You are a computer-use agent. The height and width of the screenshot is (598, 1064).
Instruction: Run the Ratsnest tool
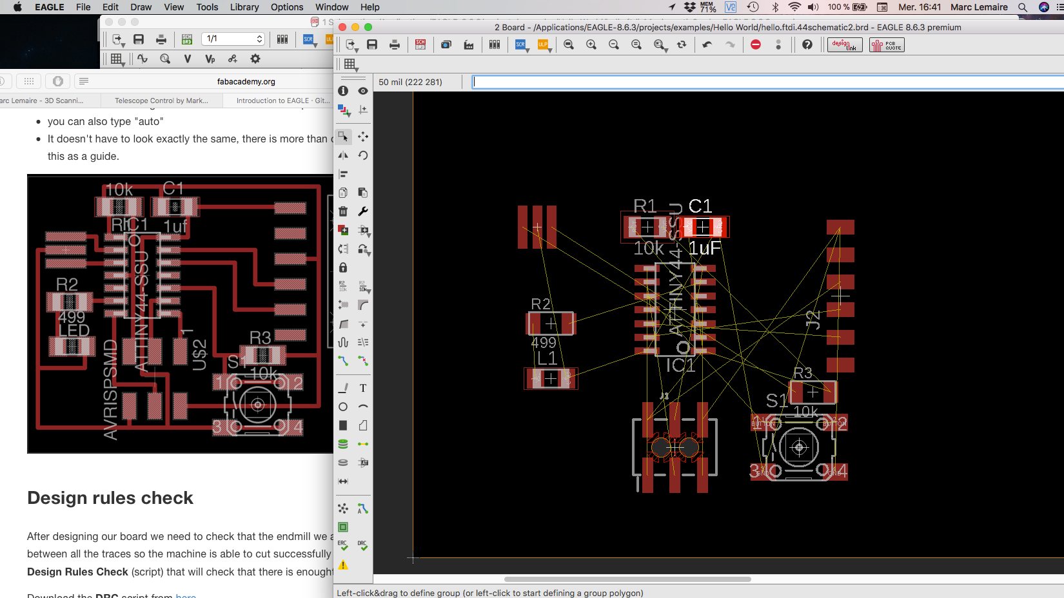(x=343, y=508)
